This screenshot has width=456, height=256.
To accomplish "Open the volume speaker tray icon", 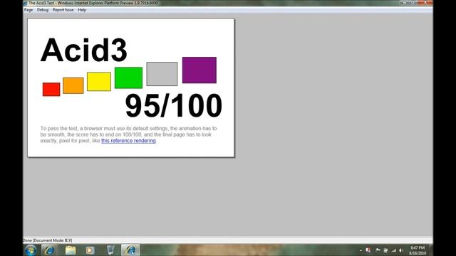I will [x=402, y=250].
